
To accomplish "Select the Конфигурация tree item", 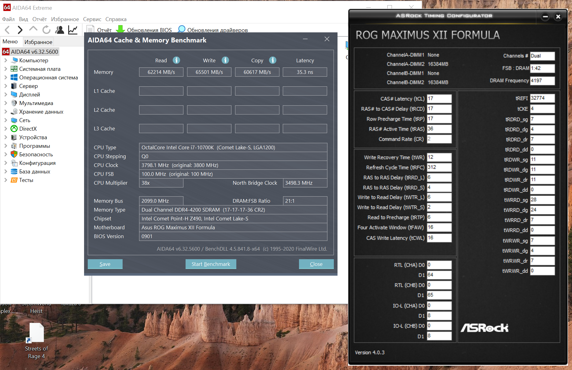I will click(x=37, y=163).
